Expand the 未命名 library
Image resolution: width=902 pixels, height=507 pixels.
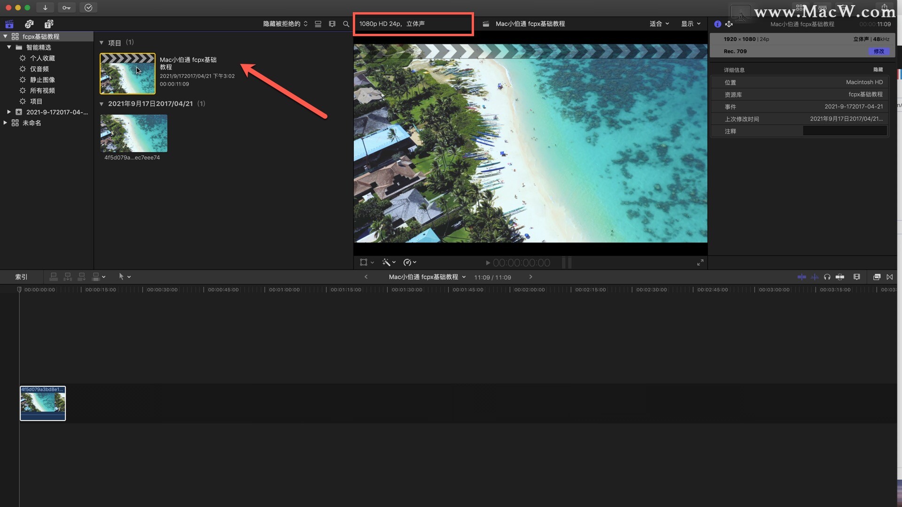tap(5, 123)
